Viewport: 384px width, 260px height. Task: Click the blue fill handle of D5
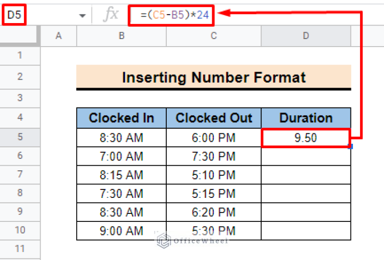click(350, 147)
